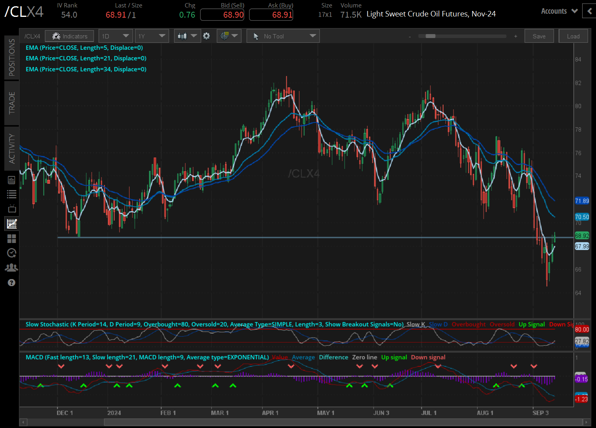Screen dimensions: 596x428
Task: Open the community/people icon in sidebar
Action: click(11, 267)
